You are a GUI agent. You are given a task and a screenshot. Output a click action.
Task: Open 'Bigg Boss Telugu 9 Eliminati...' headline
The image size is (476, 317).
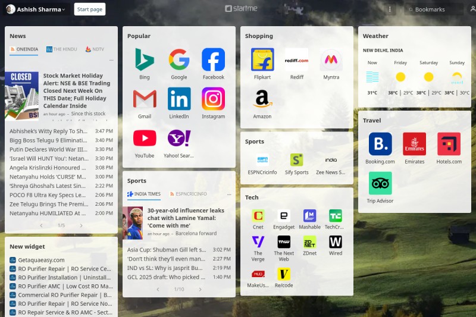[48, 140]
